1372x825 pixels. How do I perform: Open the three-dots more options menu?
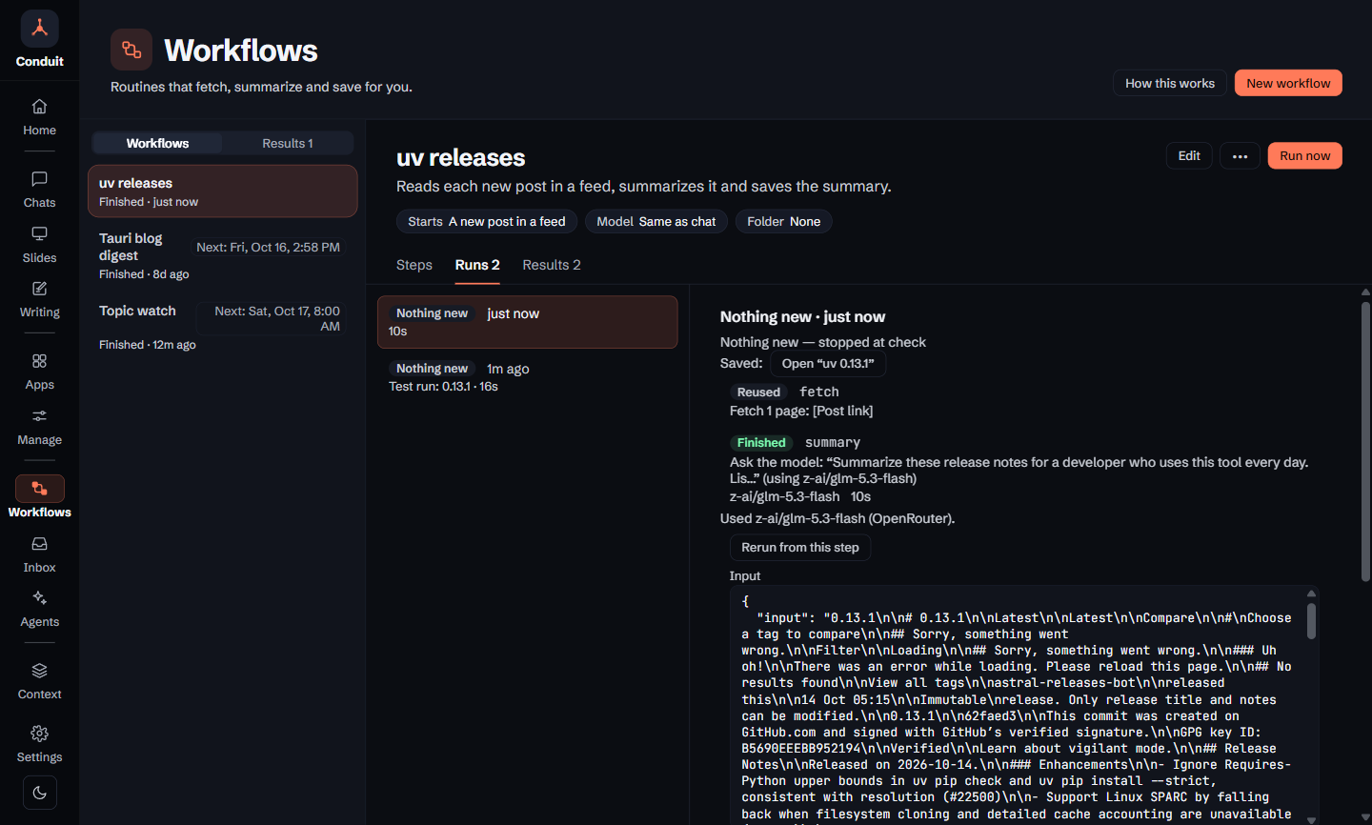click(x=1240, y=156)
